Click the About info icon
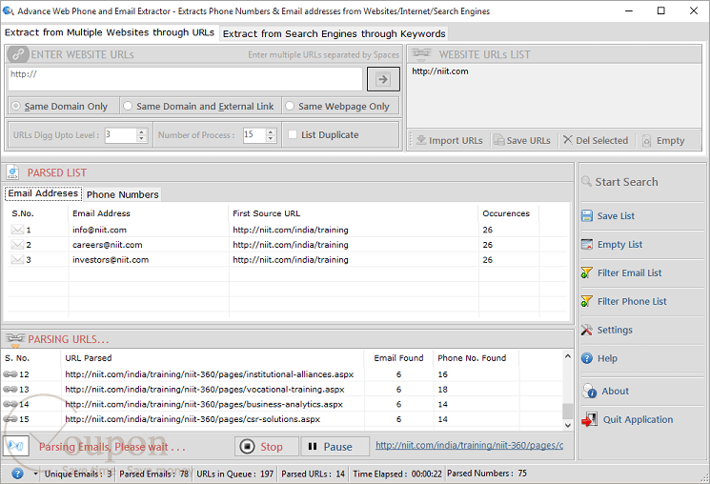The height and width of the screenshot is (484, 710). (590, 391)
